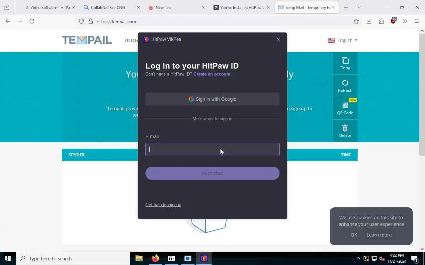This screenshot has width=425, height=265.
Task: Click the tracking protection shield icon
Action: point(81,22)
